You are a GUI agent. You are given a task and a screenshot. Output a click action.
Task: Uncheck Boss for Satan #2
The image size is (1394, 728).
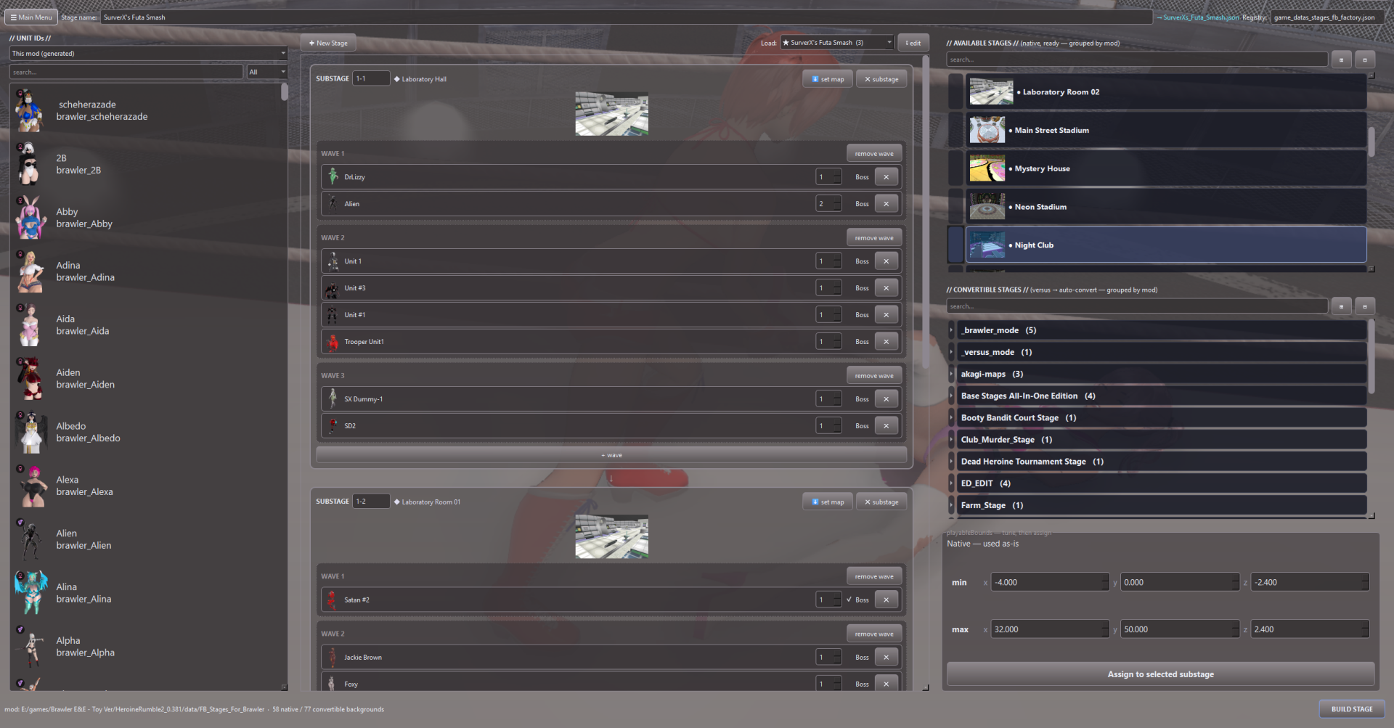click(x=858, y=600)
